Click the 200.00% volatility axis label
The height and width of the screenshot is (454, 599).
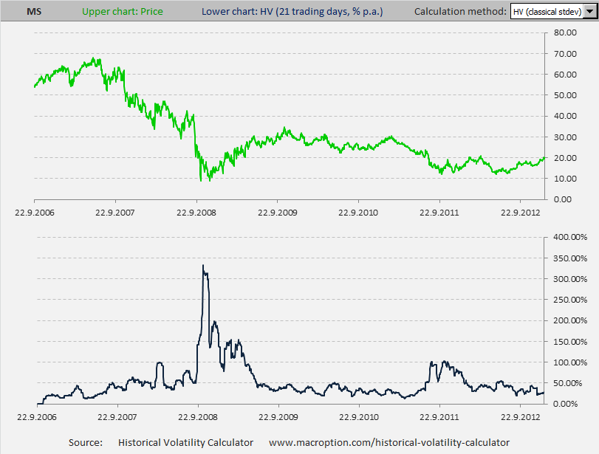pyautogui.click(x=570, y=320)
